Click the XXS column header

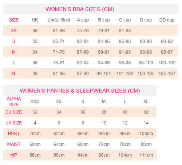pyautogui.click(x=35, y=101)
